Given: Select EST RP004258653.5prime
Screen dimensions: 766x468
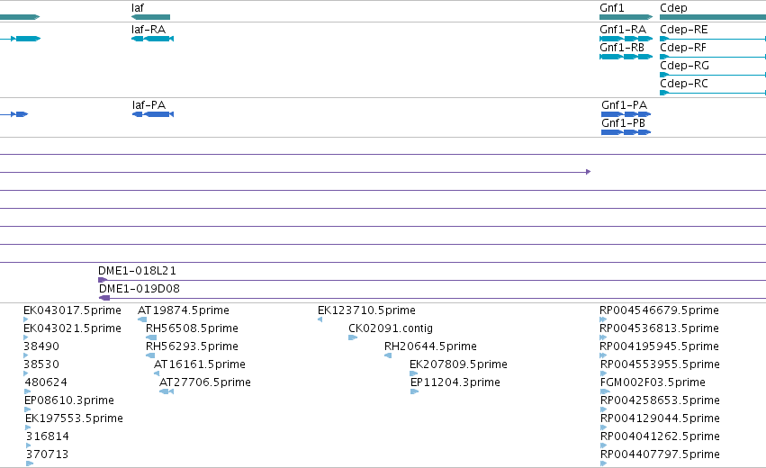Looking at the screenshot, I should (660, 401).
